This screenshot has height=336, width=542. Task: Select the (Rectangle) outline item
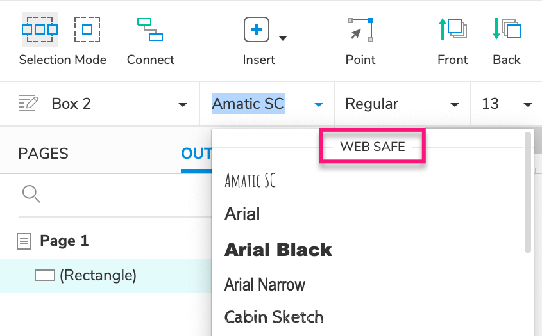point(97,275)
